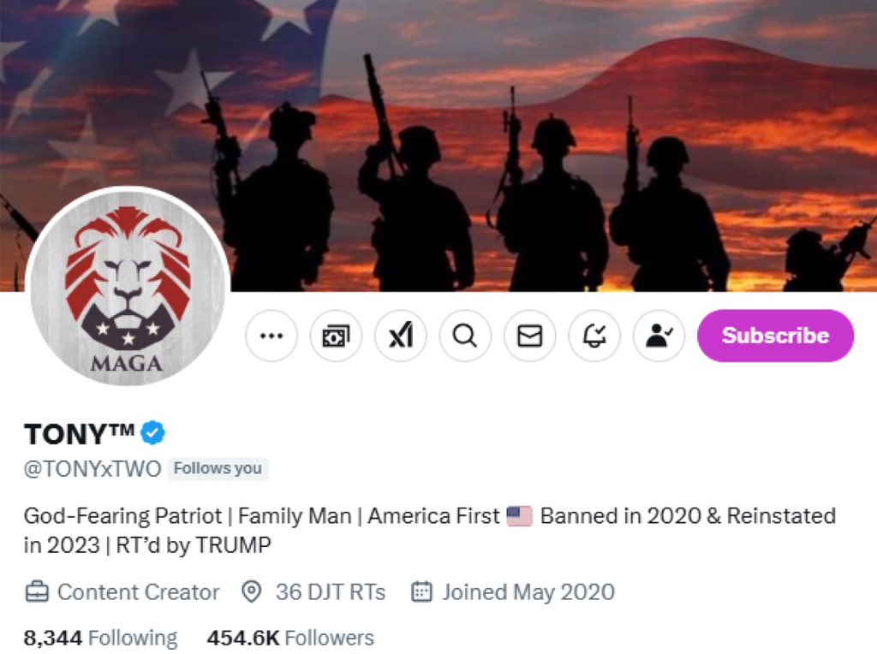Open direct message envelope icon

click(530, 336)
